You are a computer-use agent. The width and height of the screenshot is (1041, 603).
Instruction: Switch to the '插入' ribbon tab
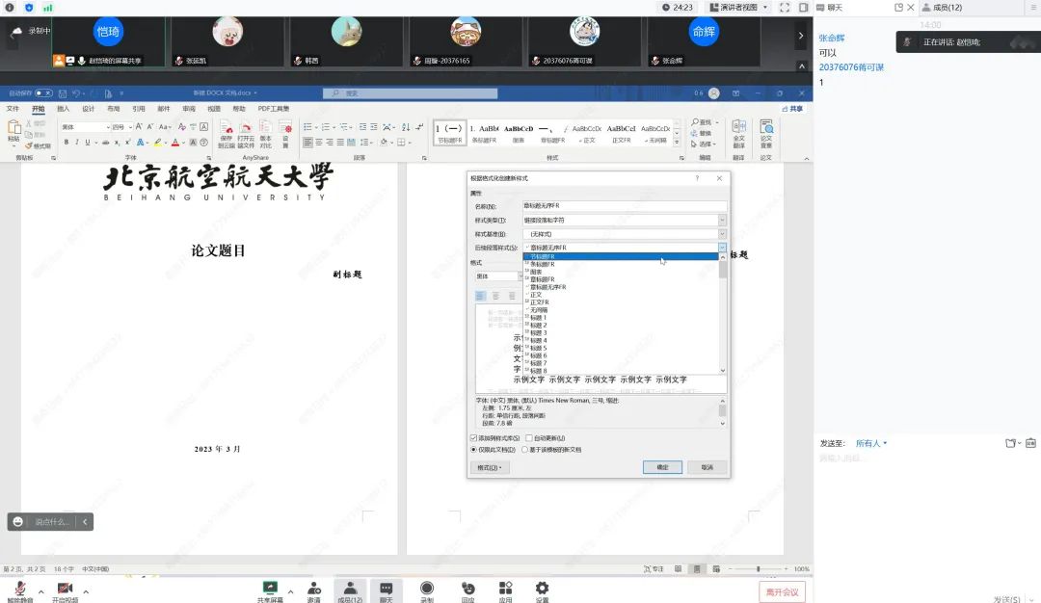[x=63, y=109]
